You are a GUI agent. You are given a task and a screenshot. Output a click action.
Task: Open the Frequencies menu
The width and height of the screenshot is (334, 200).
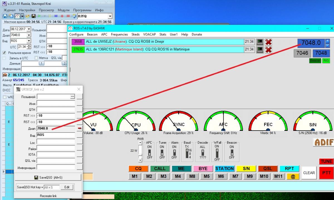coord(119,35)
